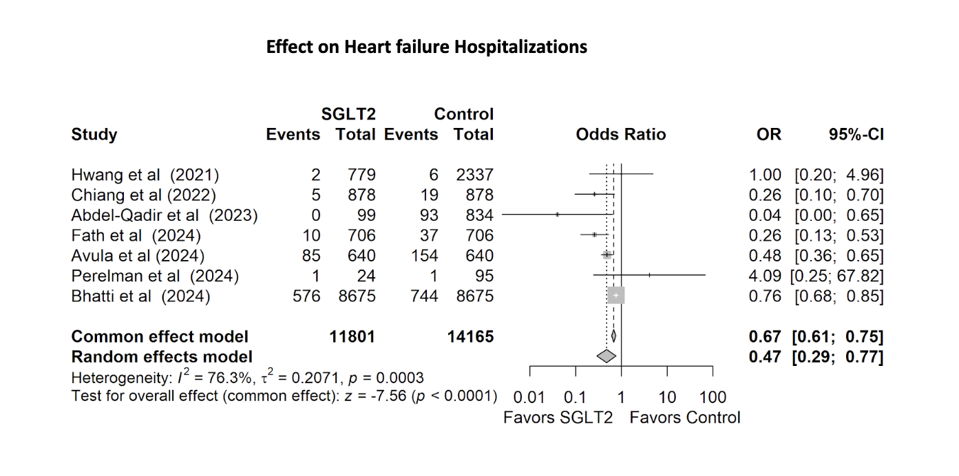Click the 95%-CI column header
This screenshot has width=959, height=476.
[x=856, y=135]
